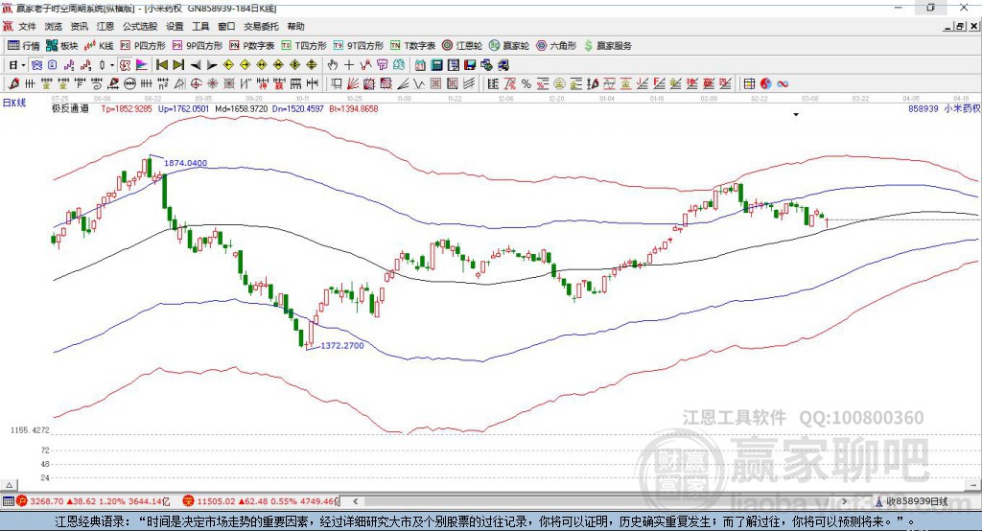
Task: Select the n² square number tool
Action: click(163, 84)
